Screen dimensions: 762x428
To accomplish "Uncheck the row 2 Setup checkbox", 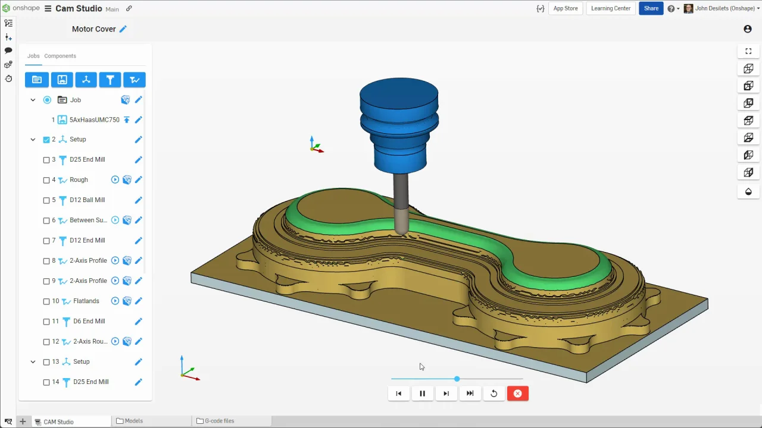I will tap(46, 140).
